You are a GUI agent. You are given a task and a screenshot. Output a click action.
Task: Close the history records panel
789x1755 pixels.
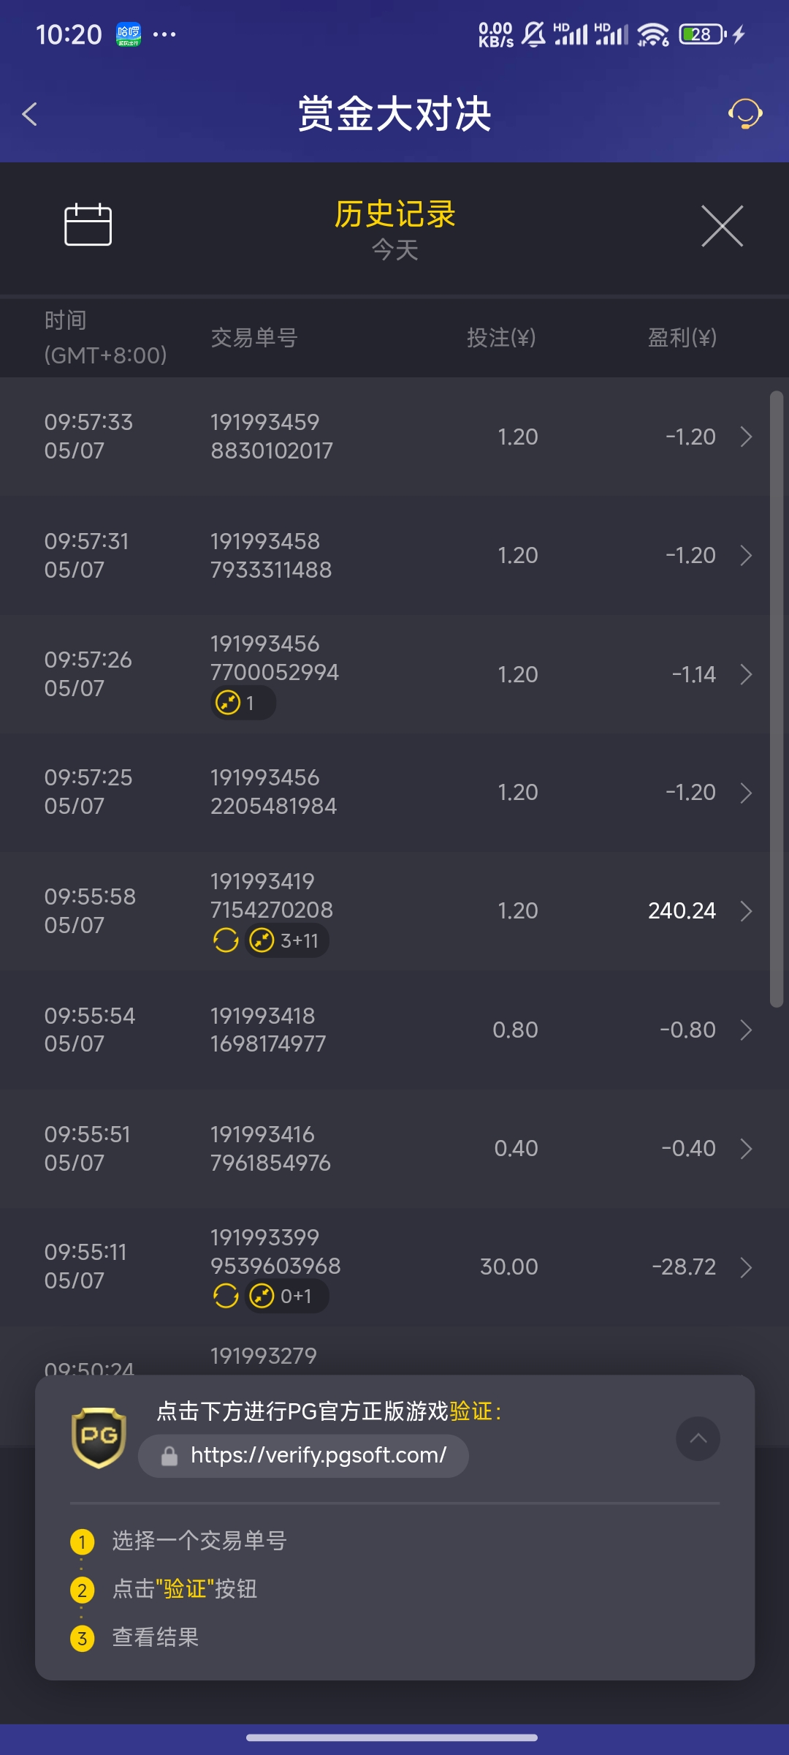click(x=722, y=226)
